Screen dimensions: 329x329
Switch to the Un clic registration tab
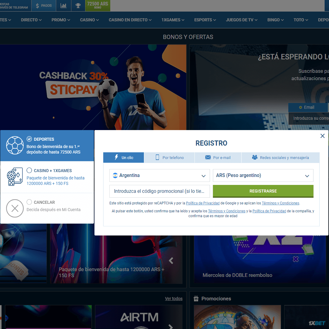point(123,157)
